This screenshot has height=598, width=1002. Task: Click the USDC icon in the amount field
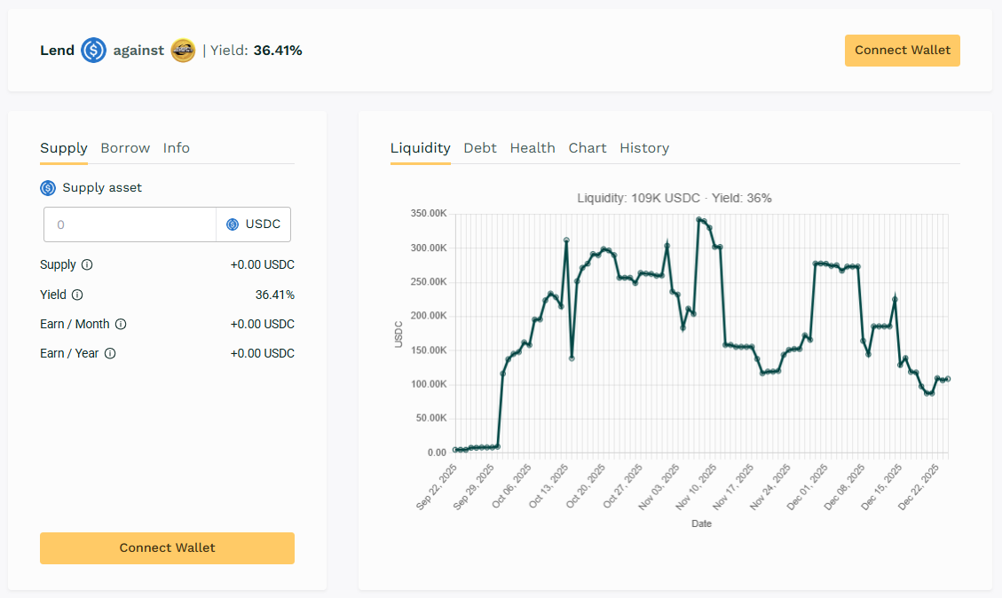pyautogui.click(x=233, y=224)
